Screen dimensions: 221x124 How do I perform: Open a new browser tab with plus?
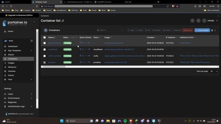coord(158,2)
